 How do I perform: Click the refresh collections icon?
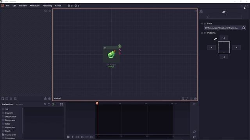tap(45, 104)
